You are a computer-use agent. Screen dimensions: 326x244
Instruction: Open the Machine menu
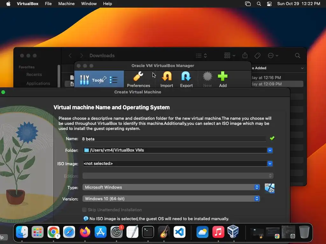pos(66,4)
